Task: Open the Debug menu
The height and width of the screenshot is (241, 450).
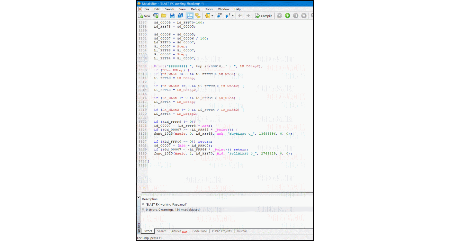Action: pos(195,9)
